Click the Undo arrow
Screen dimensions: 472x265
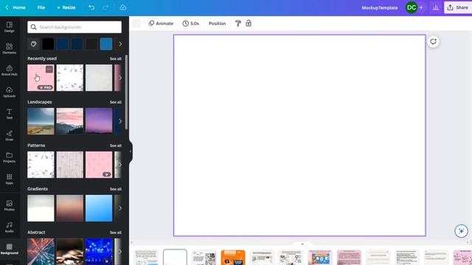click(x=91, y=7)
